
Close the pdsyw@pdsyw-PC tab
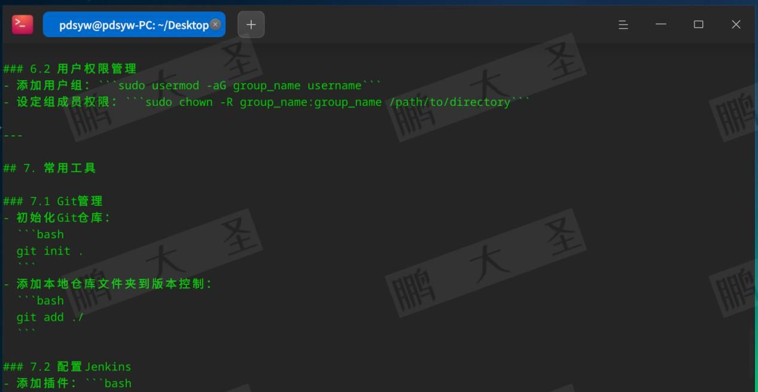point(215,25)
